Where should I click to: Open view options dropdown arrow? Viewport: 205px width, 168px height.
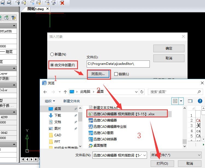pyautogui.click(x=181, y=101)
